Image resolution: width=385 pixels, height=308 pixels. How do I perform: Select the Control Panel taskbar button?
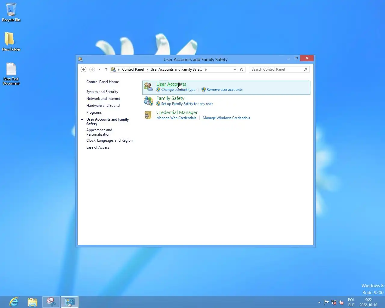pyautogui.click(x=70, y=302)
